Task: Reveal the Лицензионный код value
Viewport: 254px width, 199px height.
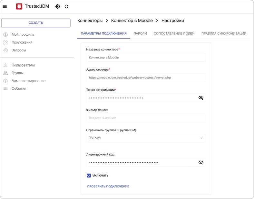Action: [201, 162]
